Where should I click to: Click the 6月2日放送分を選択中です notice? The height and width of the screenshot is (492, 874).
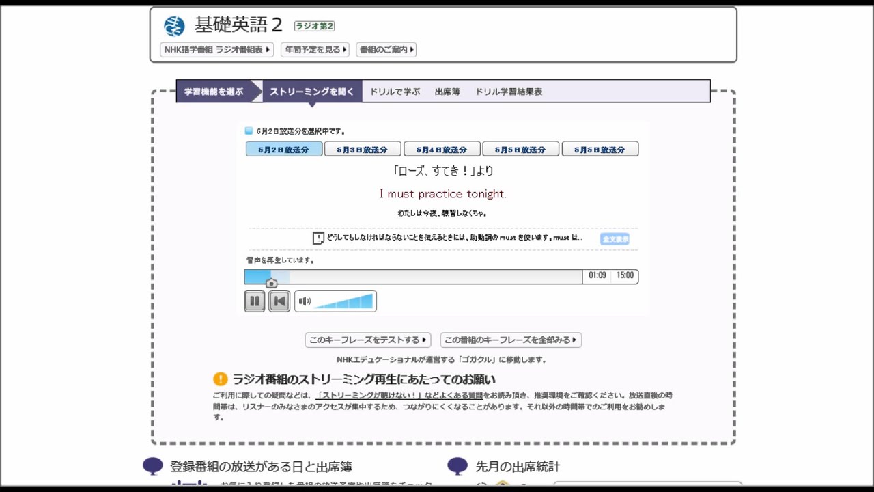pos(300,131)
